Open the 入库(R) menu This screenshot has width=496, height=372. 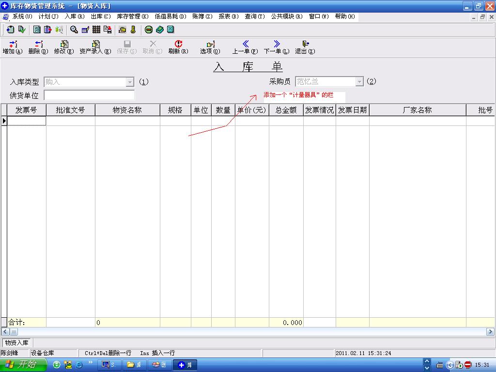pyautogui.click(x=75, y=16)
